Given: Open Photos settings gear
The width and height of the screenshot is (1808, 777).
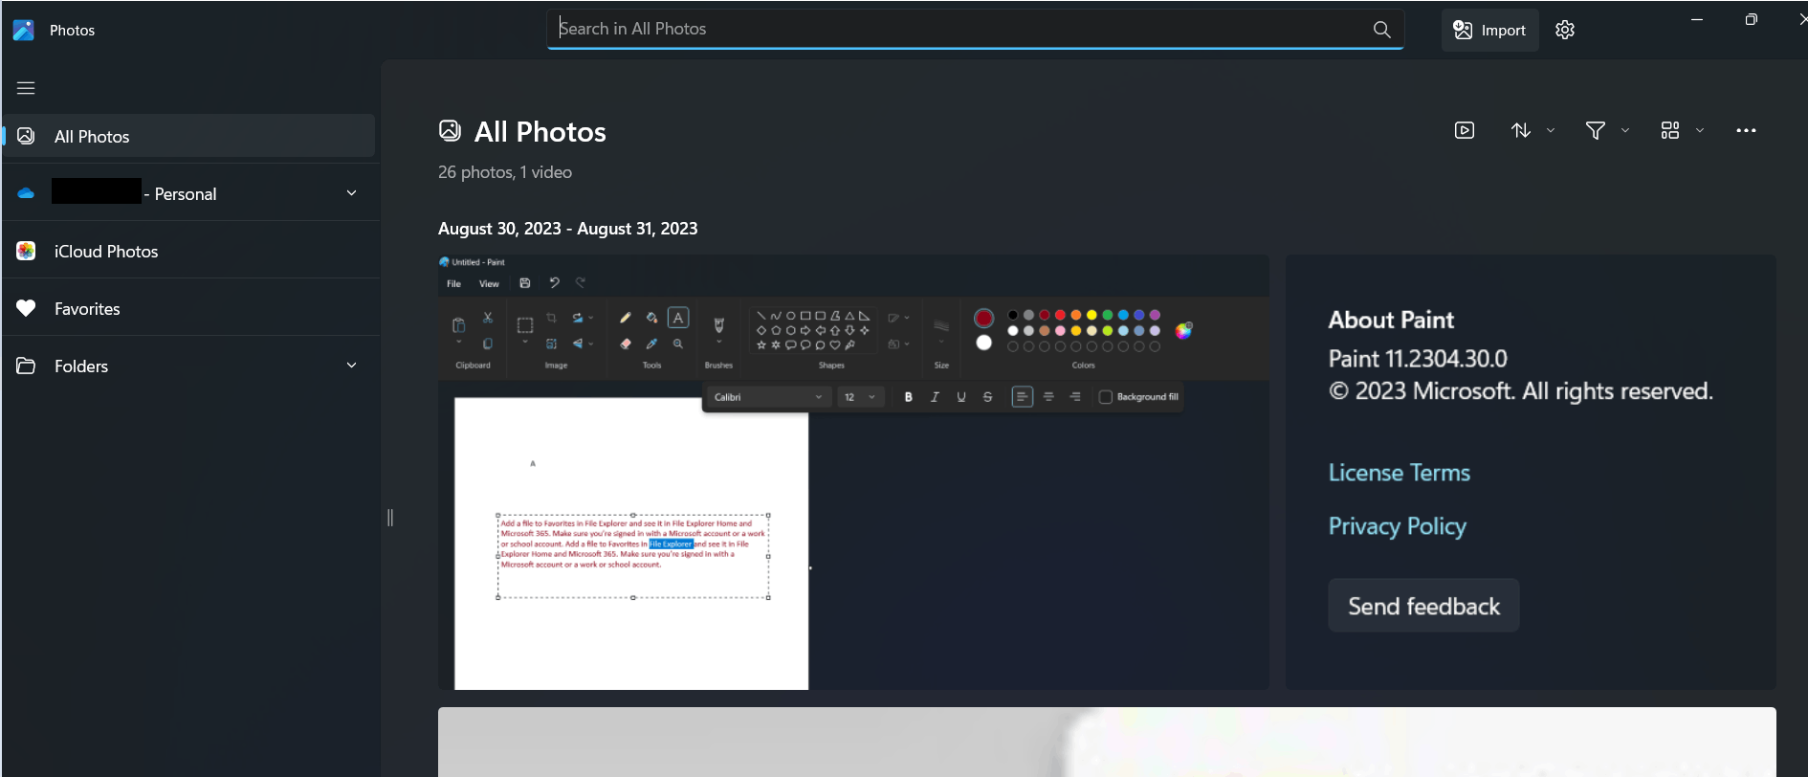Looking at the screenshot, I should 1565,30.
